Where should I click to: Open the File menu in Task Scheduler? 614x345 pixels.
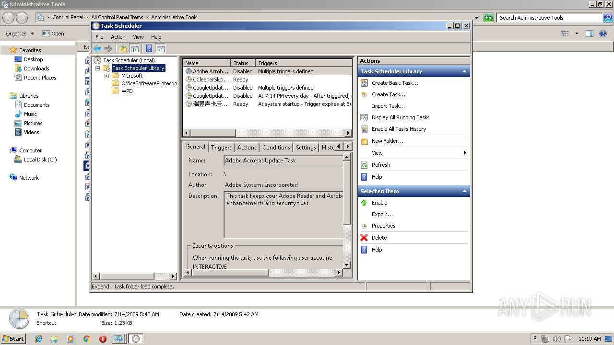99,37
